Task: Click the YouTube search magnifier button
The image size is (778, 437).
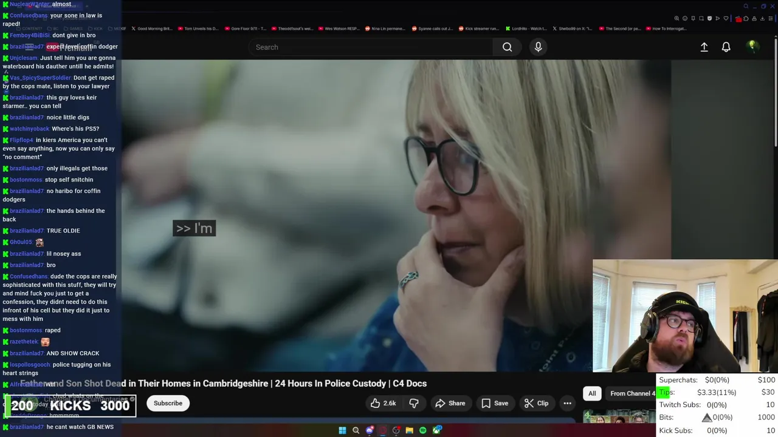Action: tap(507, 47)
